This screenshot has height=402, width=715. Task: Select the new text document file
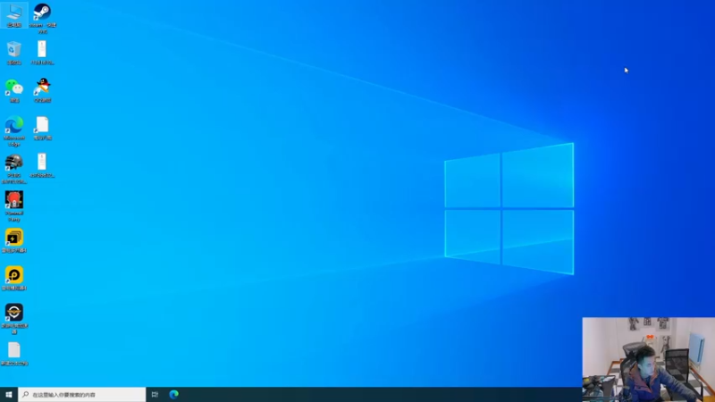coord(14,354)
